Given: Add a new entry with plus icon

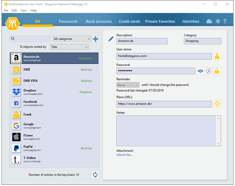Looking at the screenshot, I should click(95, 39).
